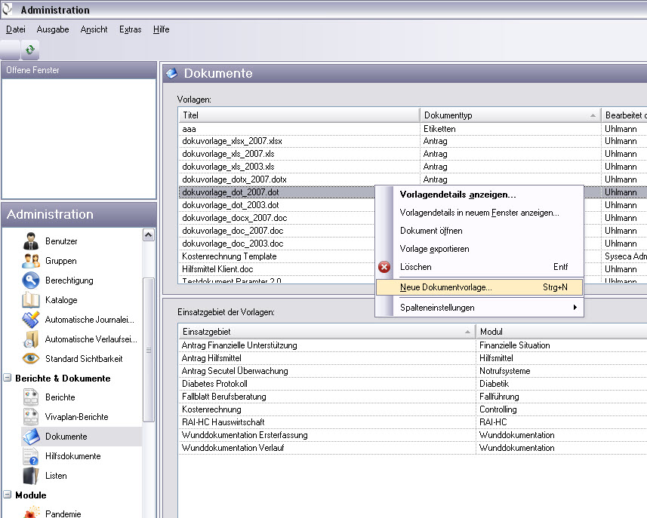Screen dimensions: 647x518
Task: Click the red Löschen delete icon
Action: 385,267
